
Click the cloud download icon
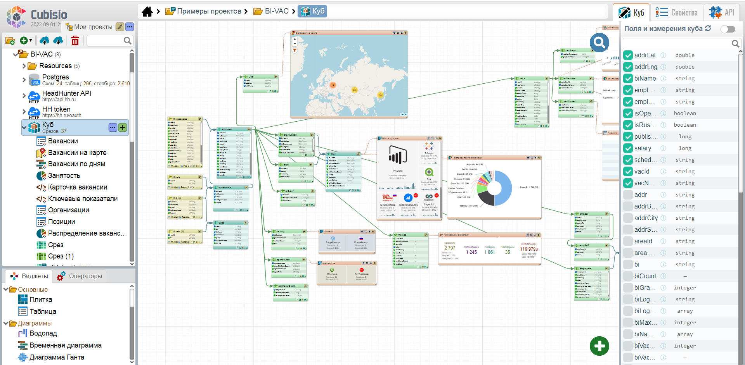click(x=58, y=41)
